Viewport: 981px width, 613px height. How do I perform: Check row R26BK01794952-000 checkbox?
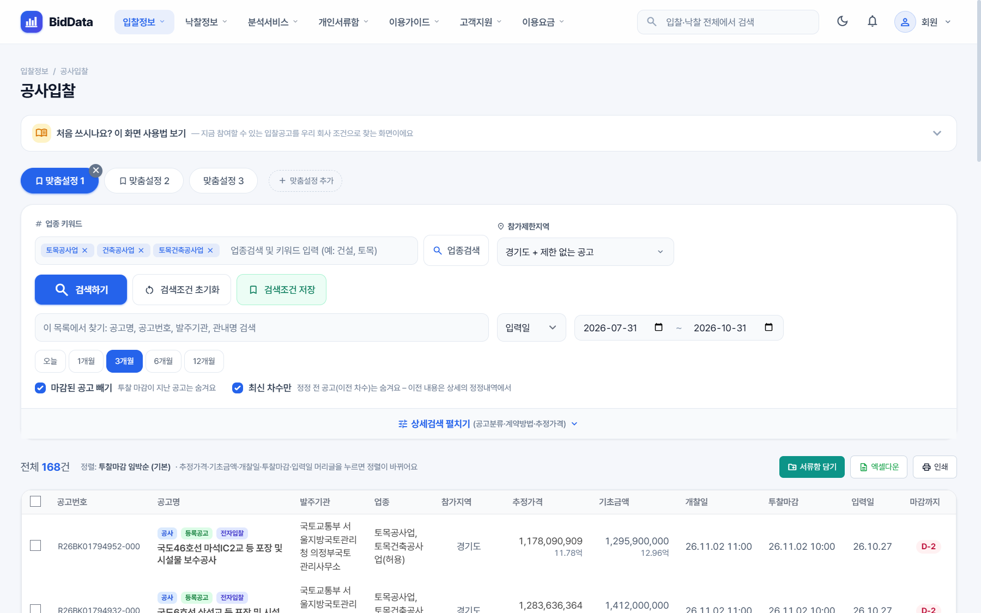[x=35, y=545]
